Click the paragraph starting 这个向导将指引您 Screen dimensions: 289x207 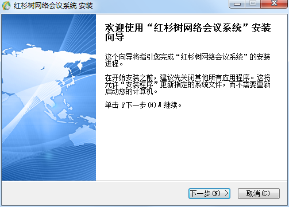coord(187,60)
